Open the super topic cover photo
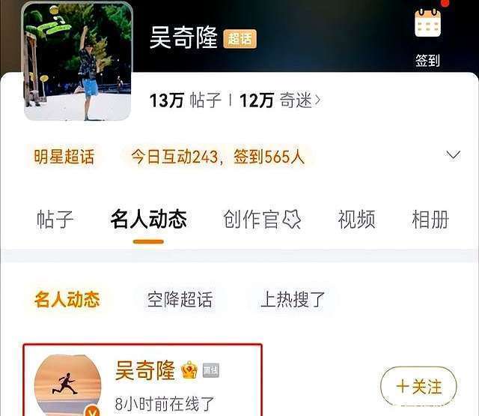Viewport: 479px width, 416px height. pos(78,61)
